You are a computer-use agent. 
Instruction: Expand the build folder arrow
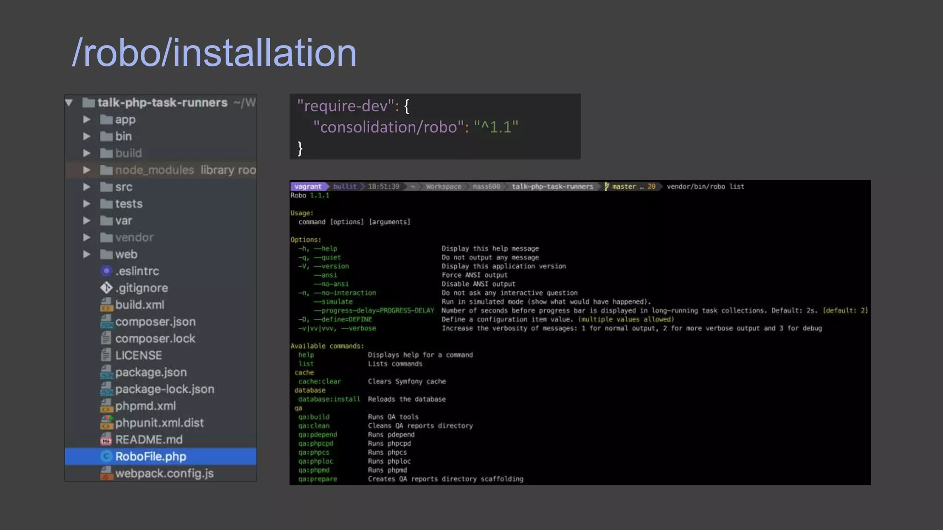tap(87, 153)
